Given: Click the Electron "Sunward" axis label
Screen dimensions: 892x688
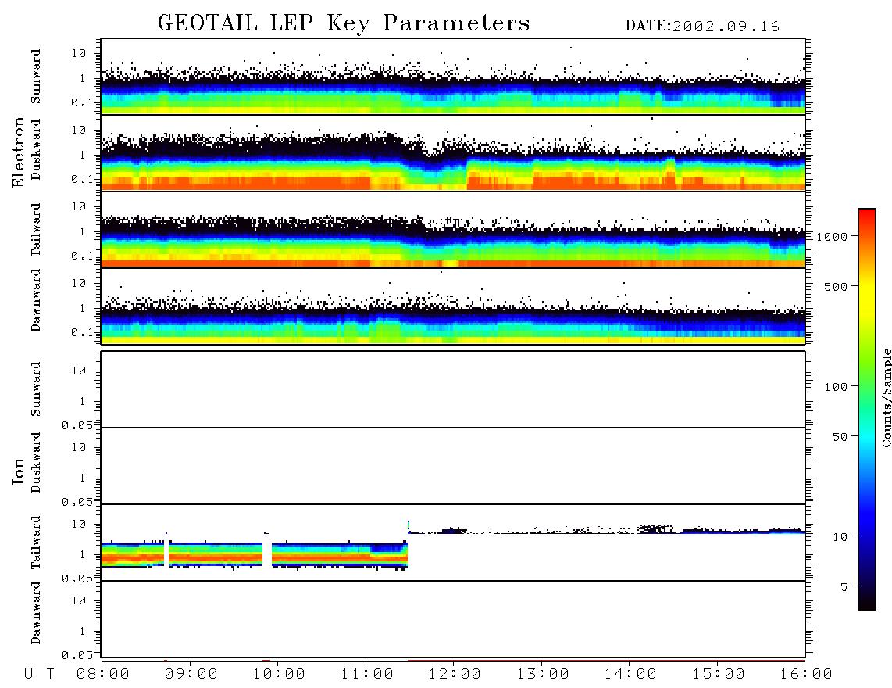Looking at the screenshot, I should coord(36,77).
